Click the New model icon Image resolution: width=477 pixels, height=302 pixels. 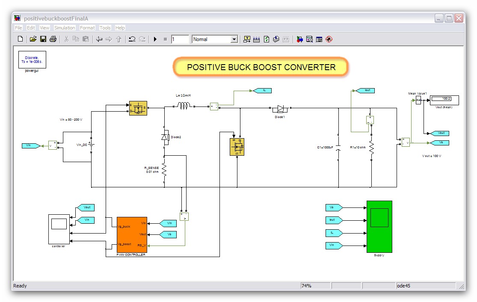pos(20,39)
